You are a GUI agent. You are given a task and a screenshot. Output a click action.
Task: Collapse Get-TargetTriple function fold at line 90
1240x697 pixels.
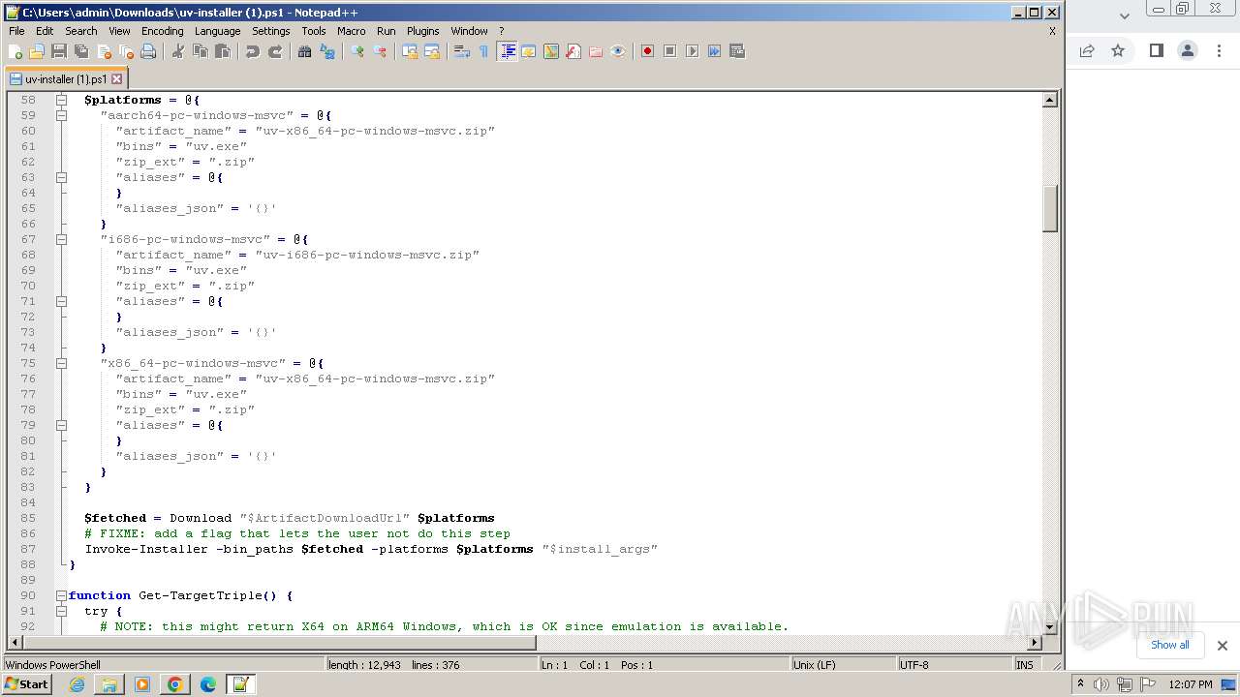61,595
